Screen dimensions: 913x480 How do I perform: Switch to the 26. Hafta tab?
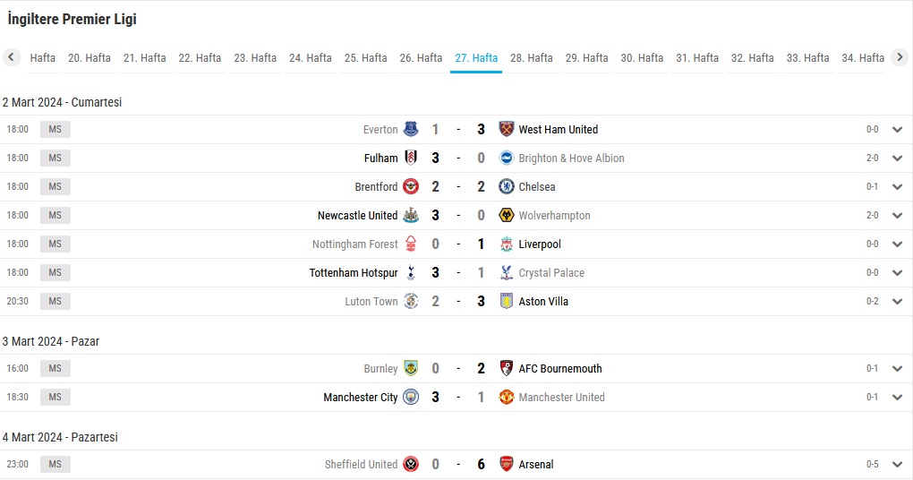(x=421, y=57)
